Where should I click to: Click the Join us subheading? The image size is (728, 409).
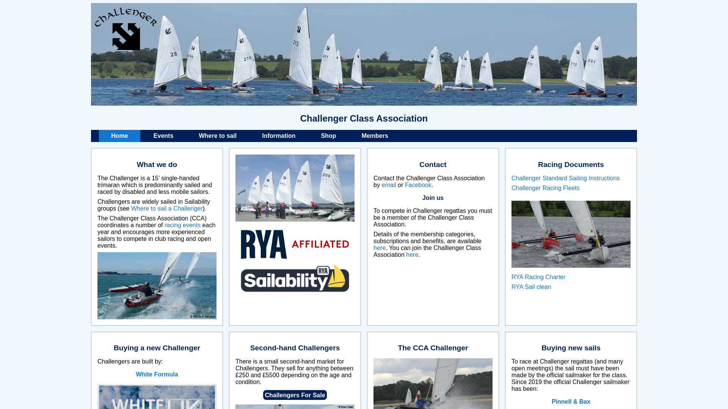(433, 198)
